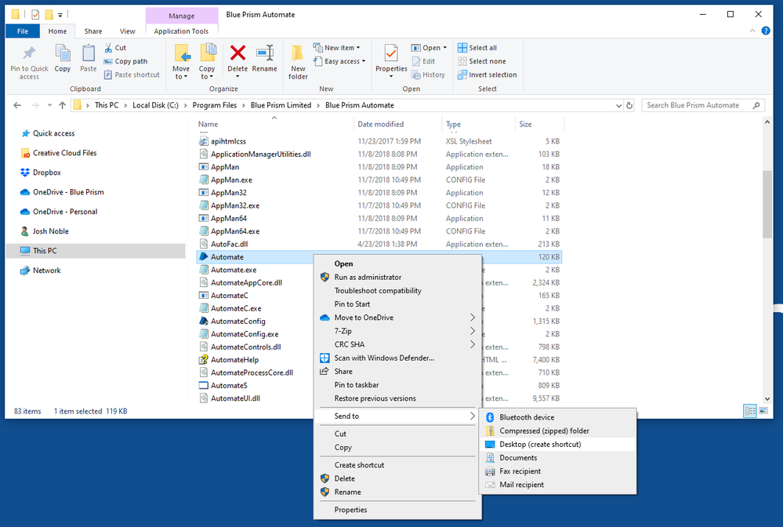The height and width of the screenshot is (527, 783).
Task: Select Desktop (create shortcut) in Send to
Action: point(558,445)
